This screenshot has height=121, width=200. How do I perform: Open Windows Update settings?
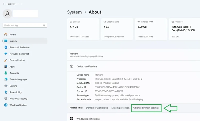tap(25, 105)
